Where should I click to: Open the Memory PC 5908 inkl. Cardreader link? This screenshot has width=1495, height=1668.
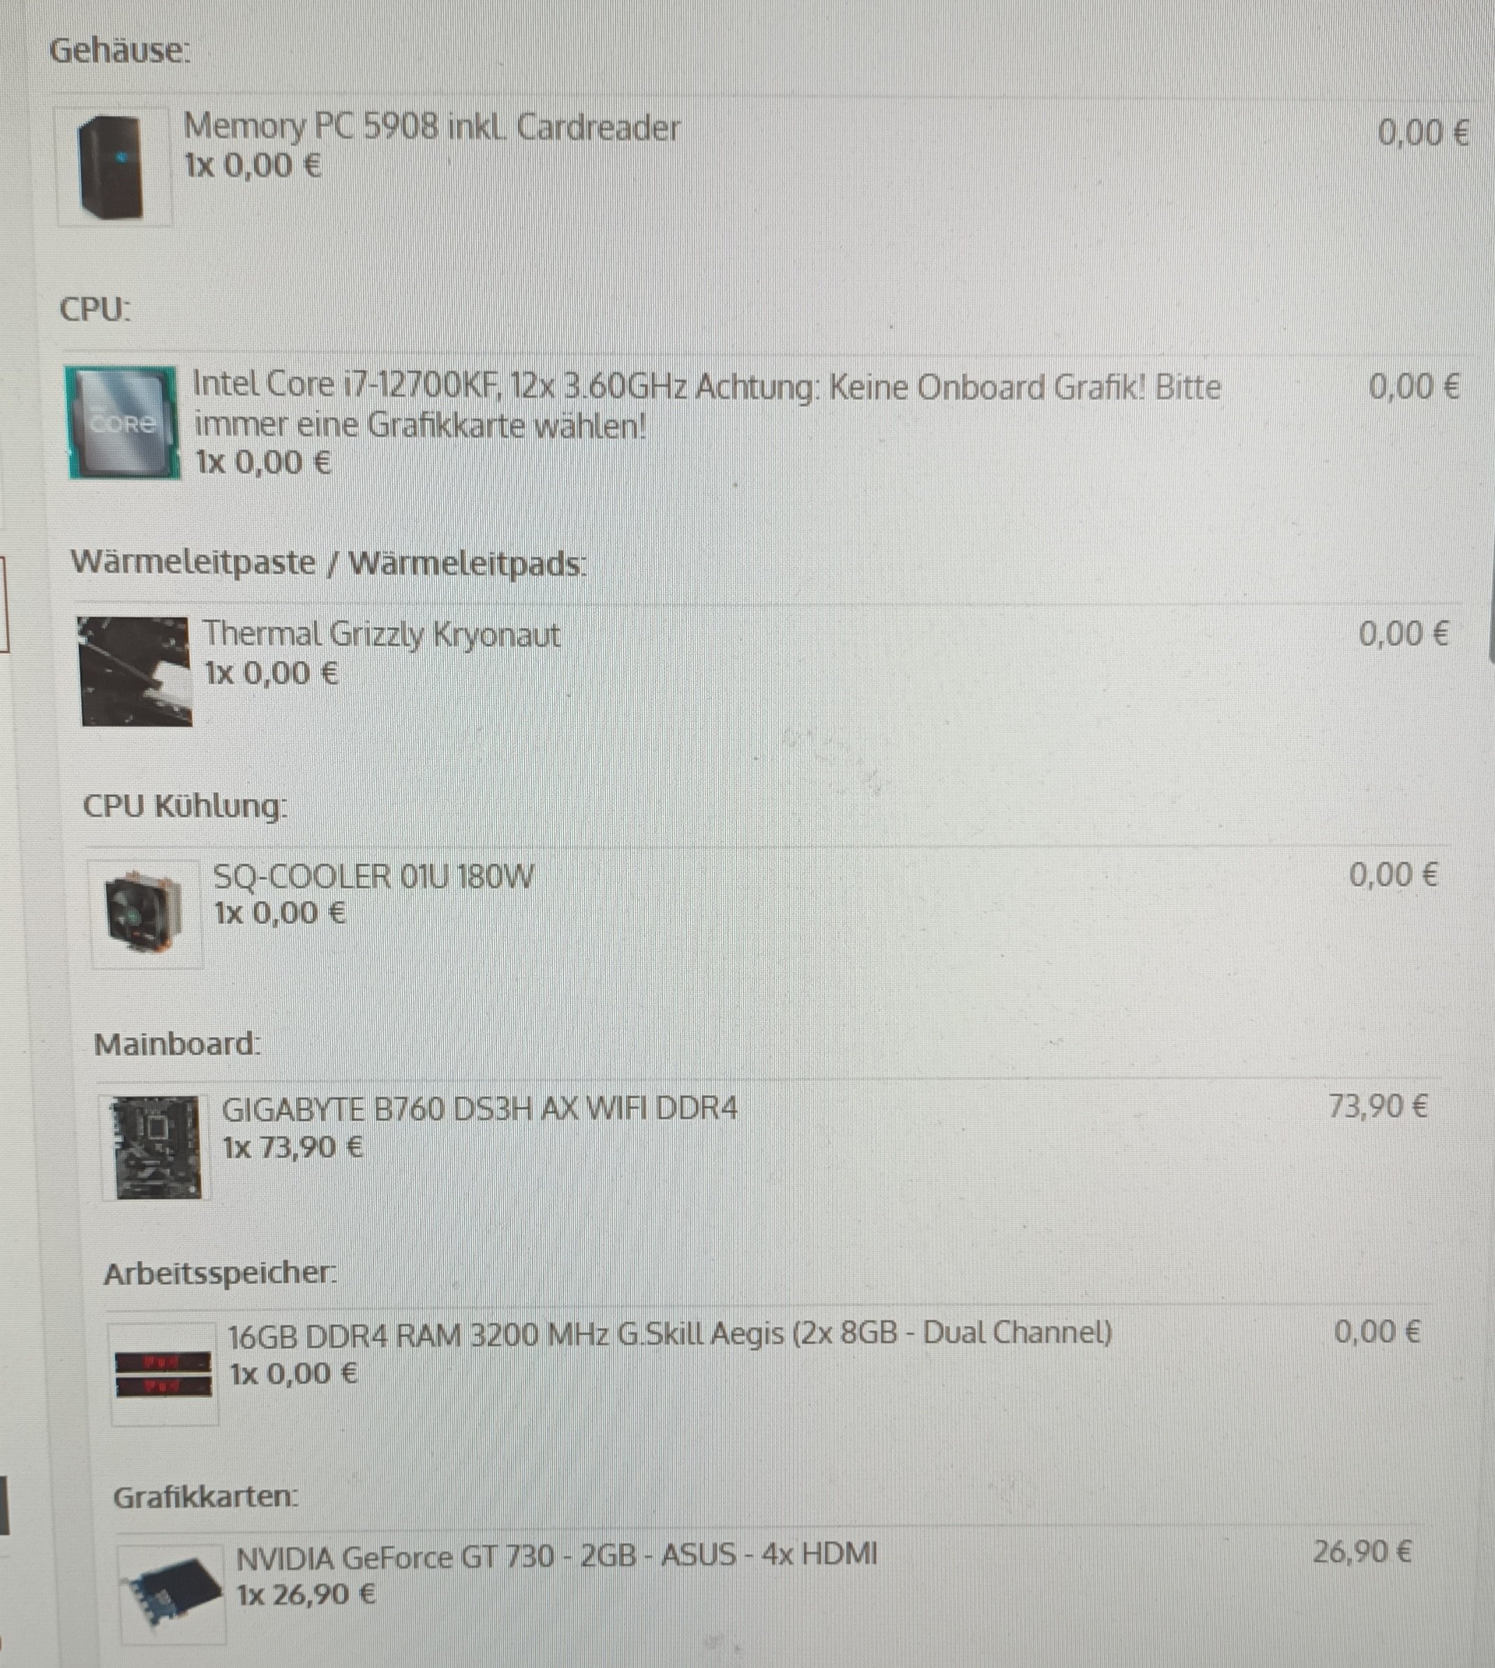click(431, 127)
